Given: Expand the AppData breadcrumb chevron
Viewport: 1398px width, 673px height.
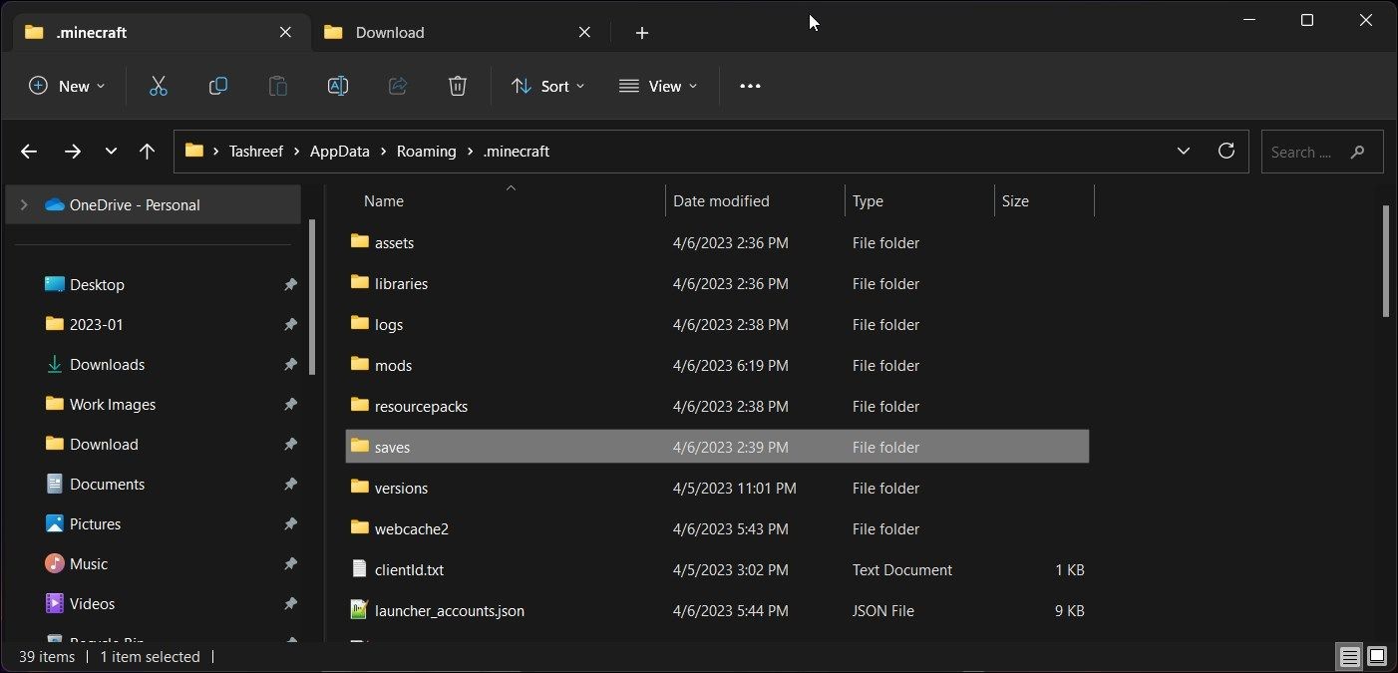Looking at the screenshot, I should [384, 152].
